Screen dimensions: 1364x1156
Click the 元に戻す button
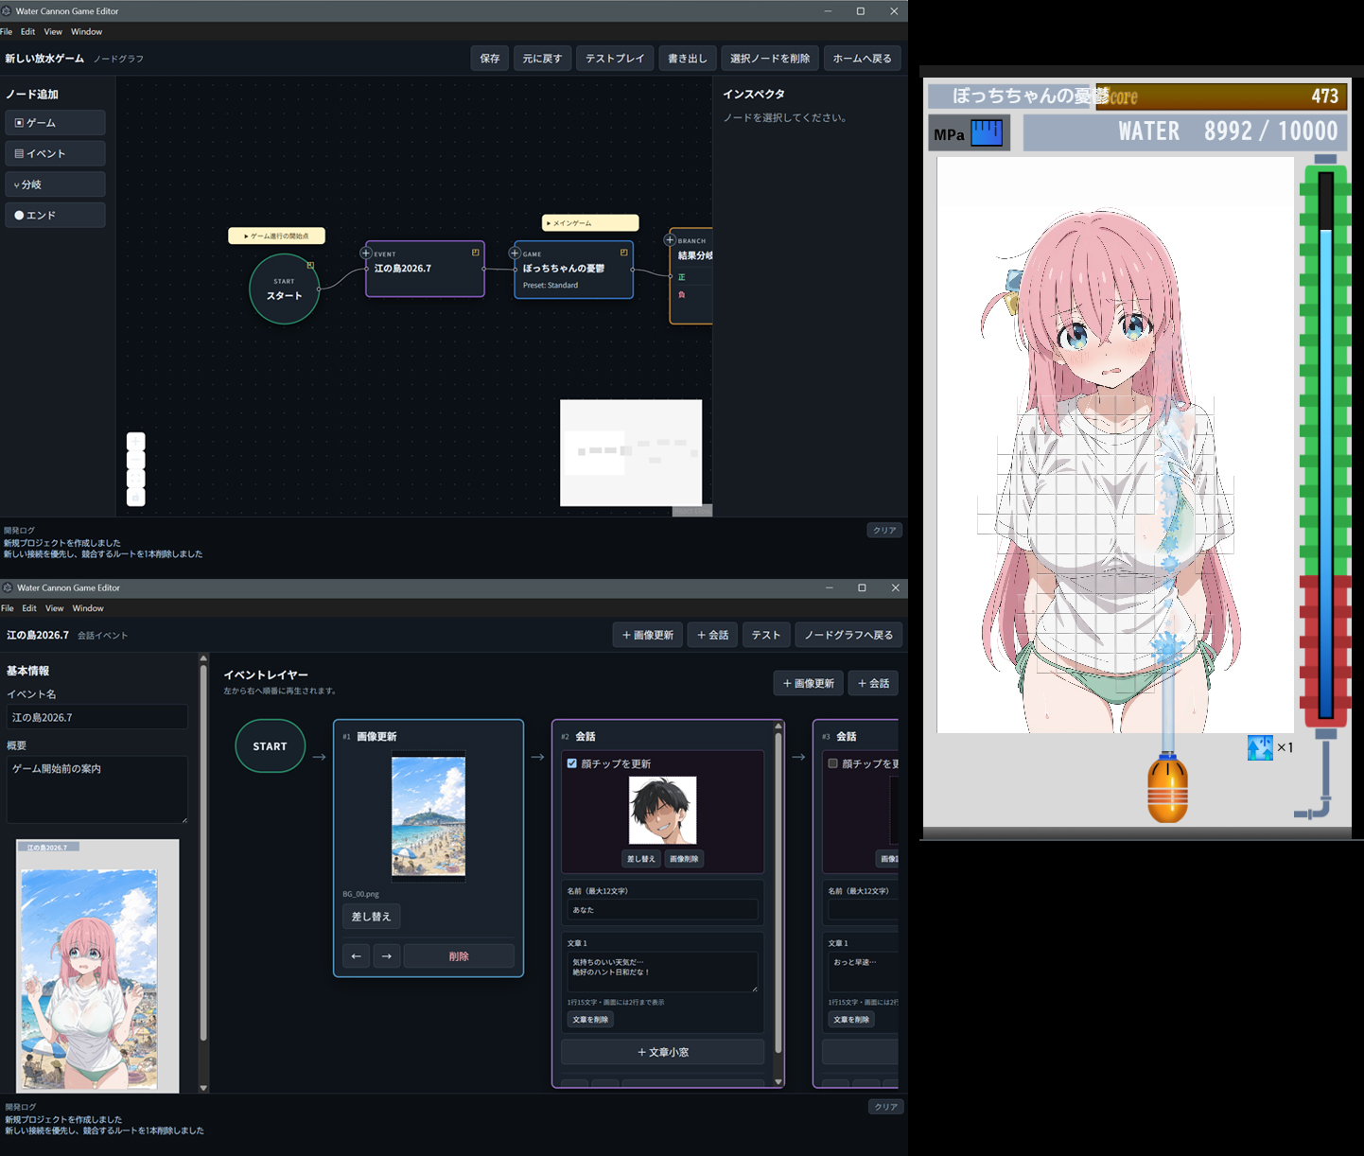tap(543, 59)
